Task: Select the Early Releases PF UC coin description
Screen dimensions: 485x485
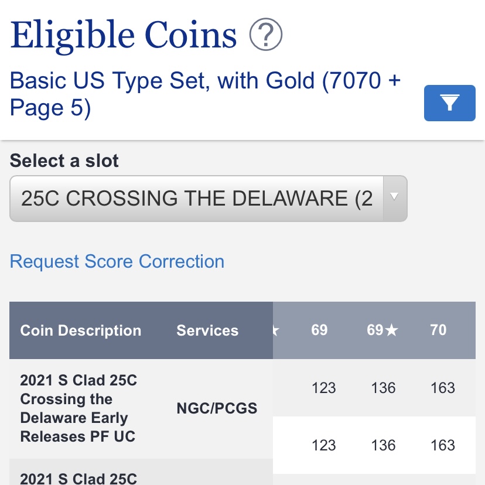Action: pyautogui.click(x=78, y=408)
